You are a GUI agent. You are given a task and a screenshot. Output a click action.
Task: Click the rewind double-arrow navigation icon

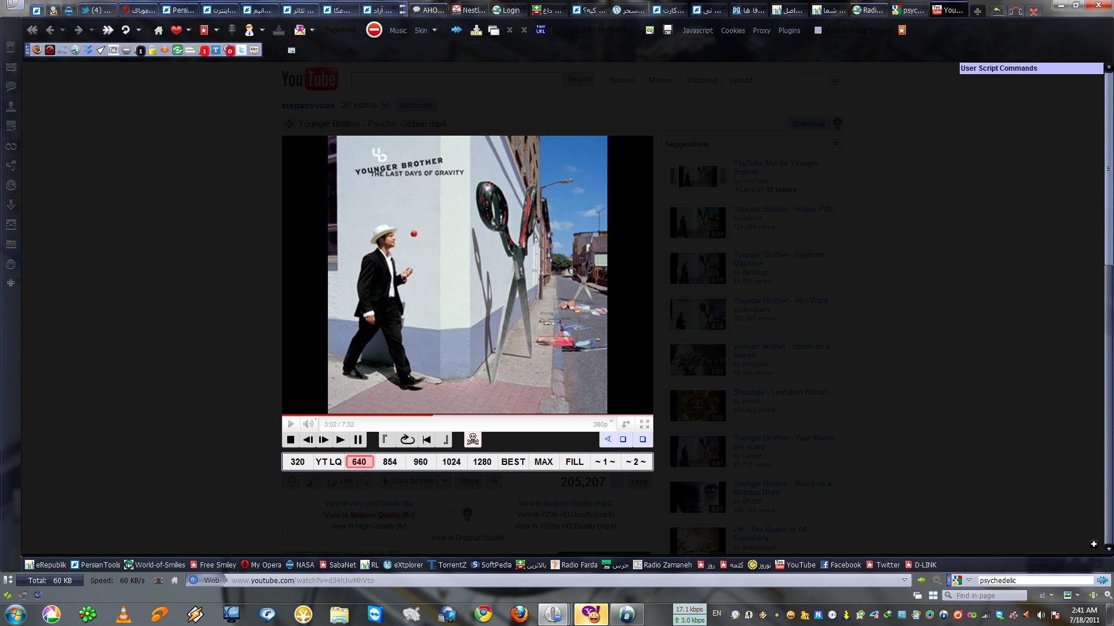(32, 30)
